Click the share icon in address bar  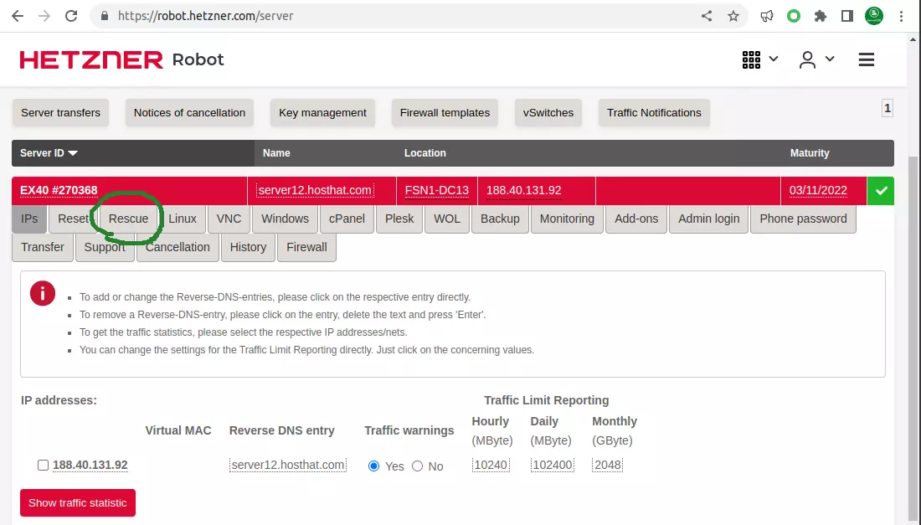[707, 16]
